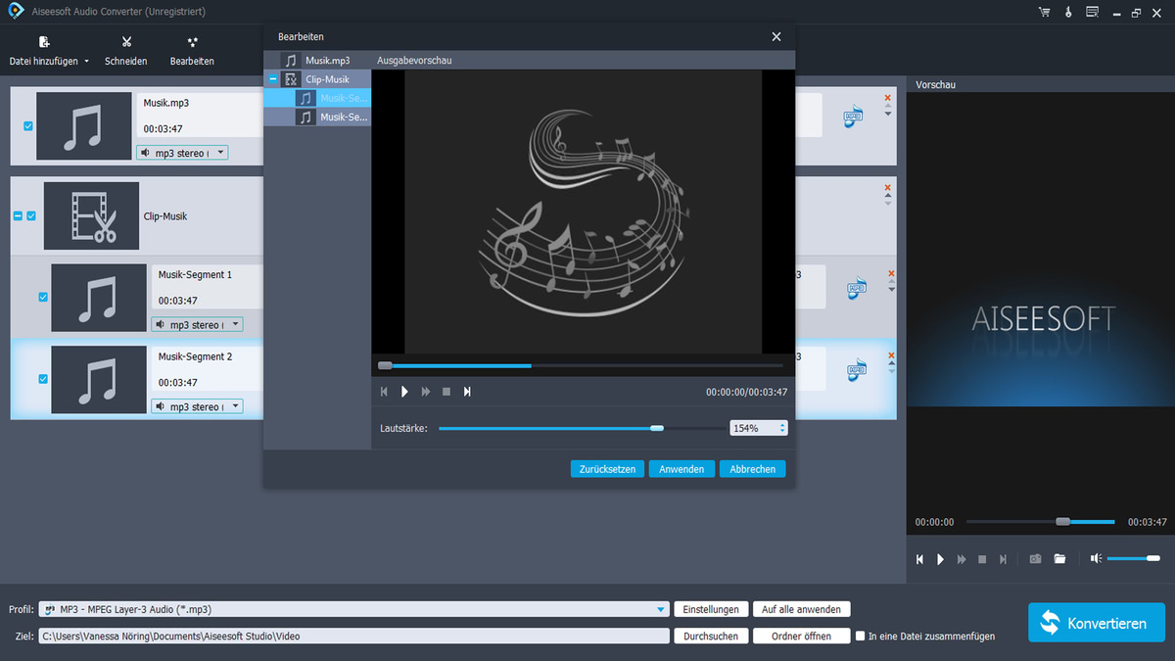Screen dimensions: 1175x661
Task: Uncheck the Musik.mp3 file checkbox
Action: [x=27, y=125]
